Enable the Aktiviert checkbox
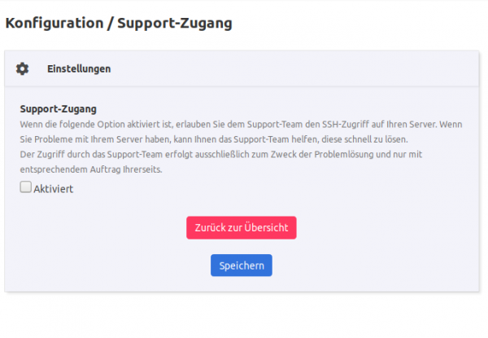The height and width of the screenshot is (338, 488). click(25, 187)
